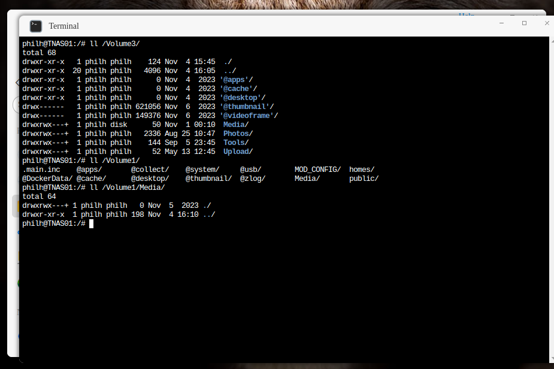Screen dimensions: 554x369
Task: Click the quoted '@apps' directory in Volume3 listing
Action: coord(236,80)
